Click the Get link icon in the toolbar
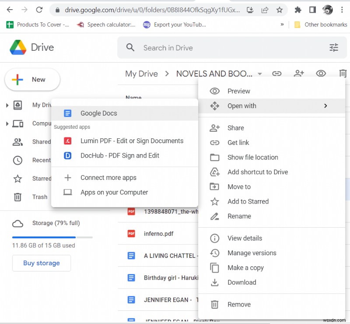 [x=277, y=74]
